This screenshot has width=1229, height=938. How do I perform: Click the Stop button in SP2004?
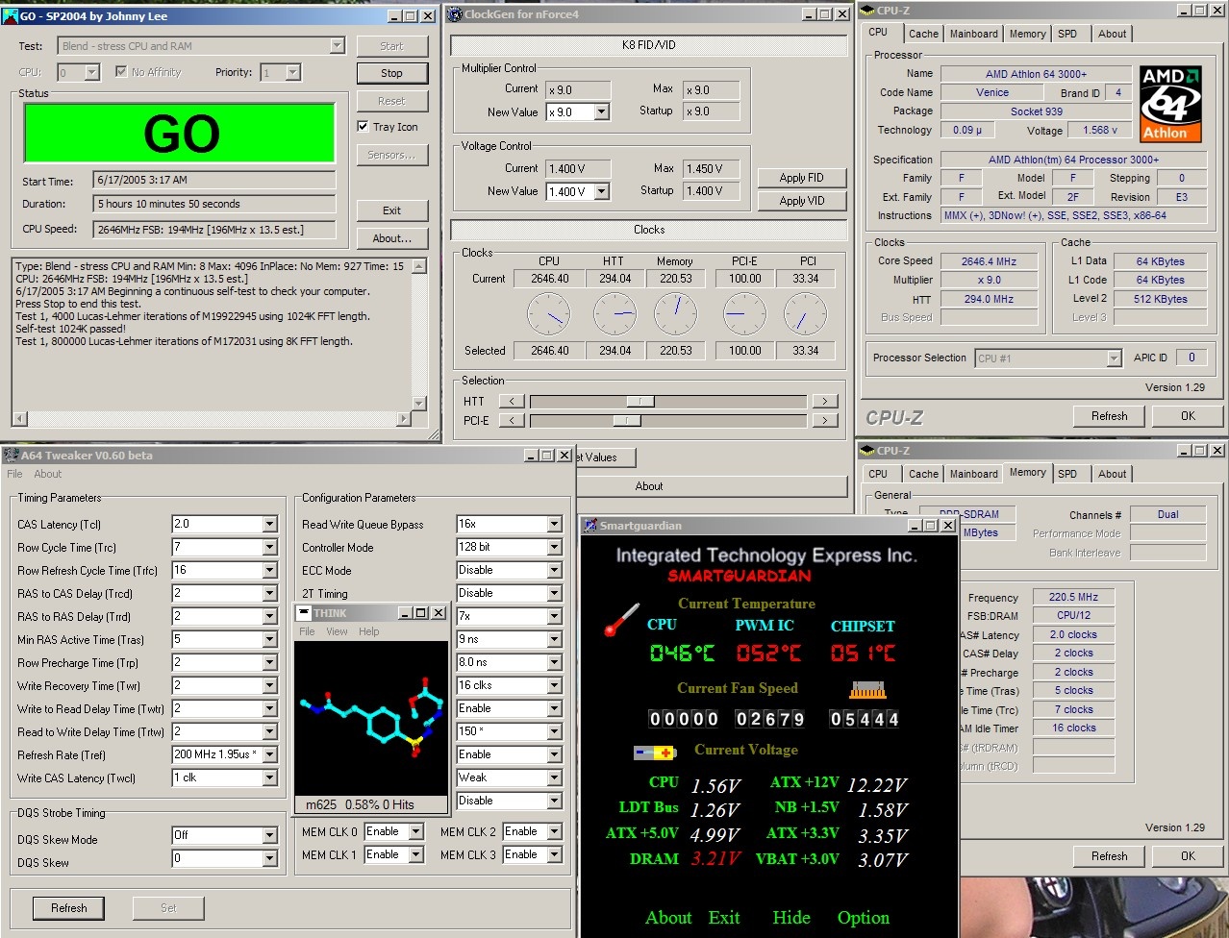[x=391, y=73]
